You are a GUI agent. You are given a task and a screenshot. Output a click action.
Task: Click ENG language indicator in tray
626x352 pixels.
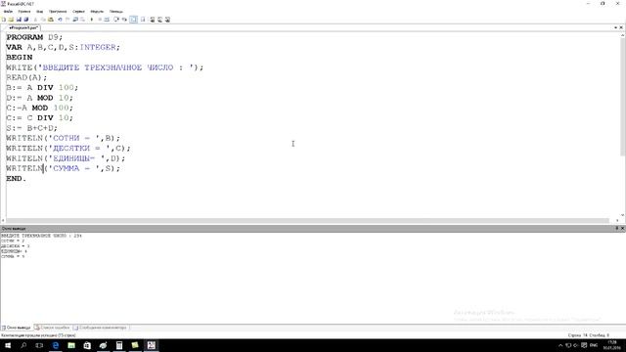pos(594,345)
